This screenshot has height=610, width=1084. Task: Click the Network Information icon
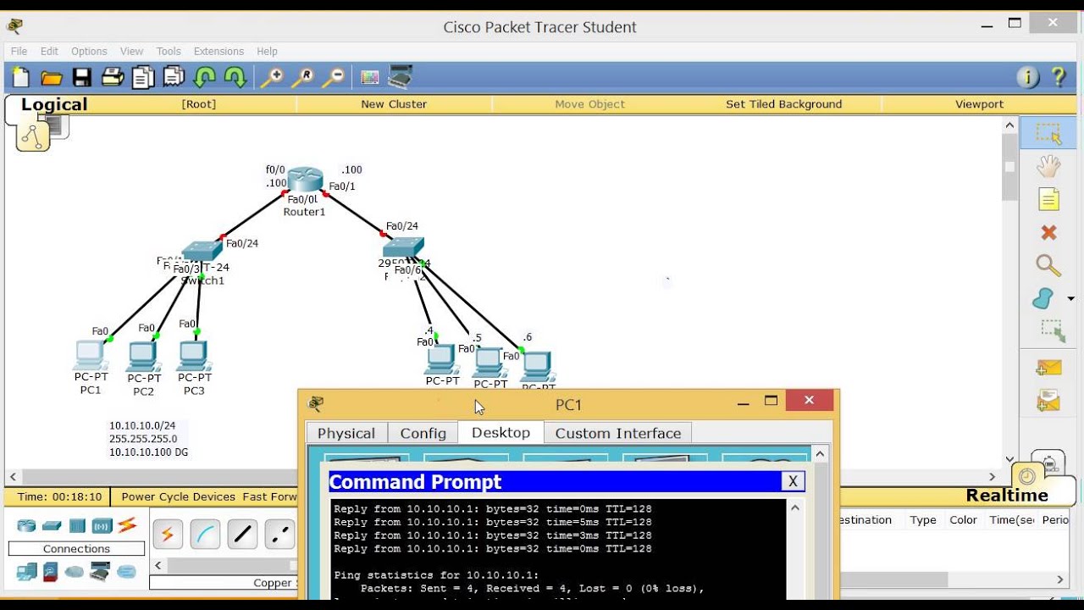(x=1027, y=78)
